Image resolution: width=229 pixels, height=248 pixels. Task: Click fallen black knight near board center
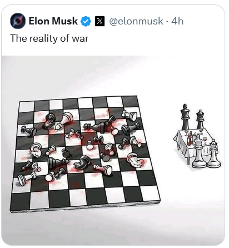pos(82,162)
